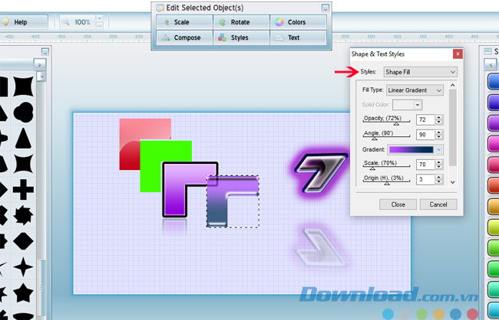The image size is (499, 320).
Task: Pick the rounded diamond shape
Action: tap(23, 241)
